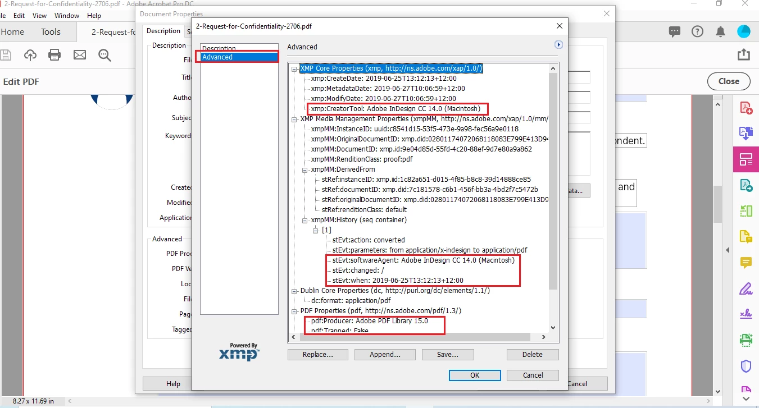Open the View menu
Viewport: 759px width, 408px height.
(39, 16)
